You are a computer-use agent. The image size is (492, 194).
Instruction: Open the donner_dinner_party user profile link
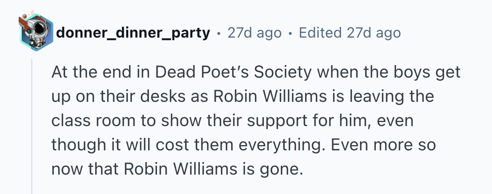(x=133, y=33)
